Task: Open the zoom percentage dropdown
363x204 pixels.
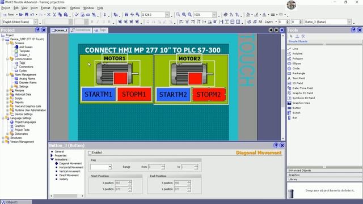Action: tap(214, 15)
